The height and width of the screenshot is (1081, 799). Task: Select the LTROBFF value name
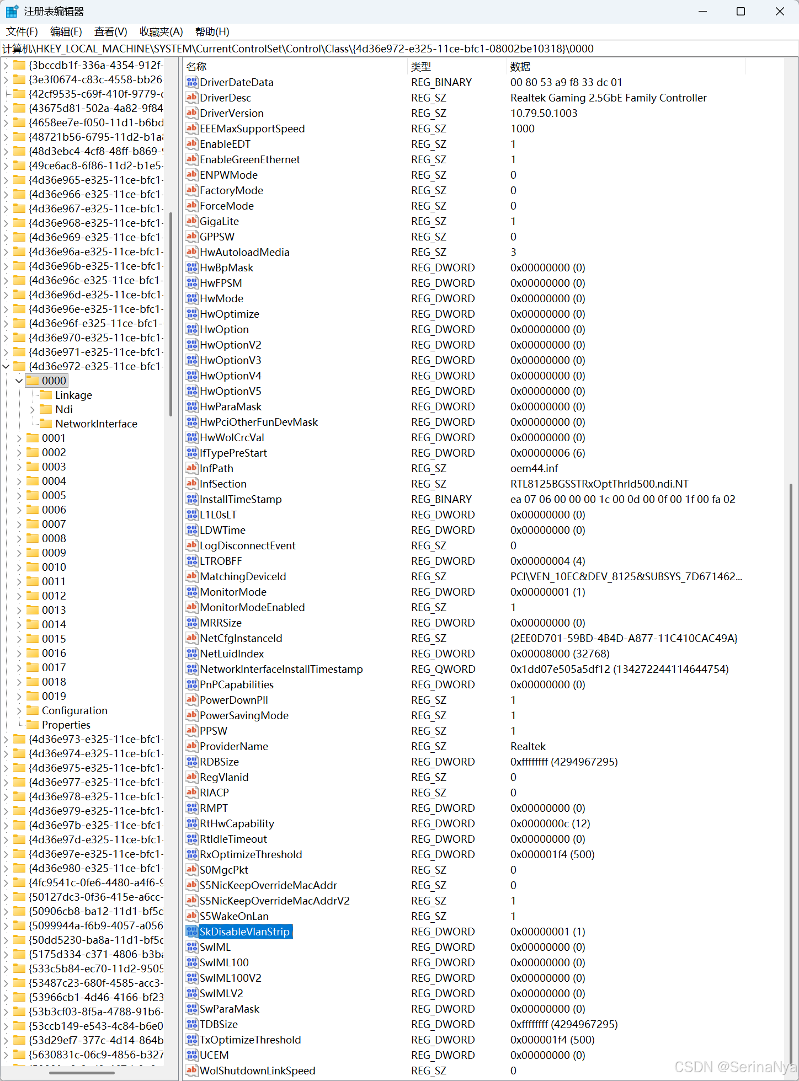[221, 561]
